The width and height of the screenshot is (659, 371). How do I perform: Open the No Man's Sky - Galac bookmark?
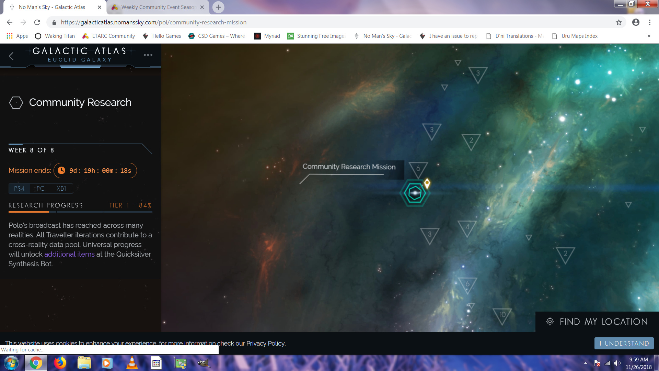pyautogui.click(x=383, y=36)
